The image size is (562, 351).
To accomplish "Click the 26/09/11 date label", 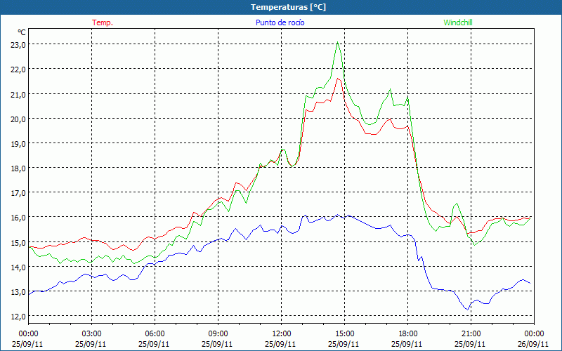I will coord(533,344).
